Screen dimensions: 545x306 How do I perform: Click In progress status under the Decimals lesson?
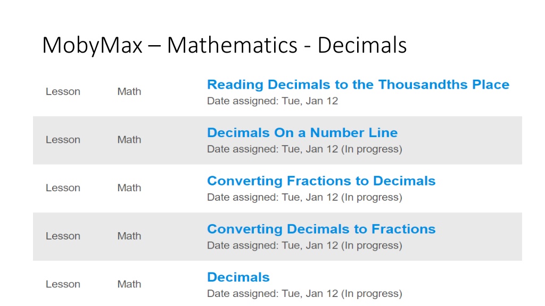[371, 294]
